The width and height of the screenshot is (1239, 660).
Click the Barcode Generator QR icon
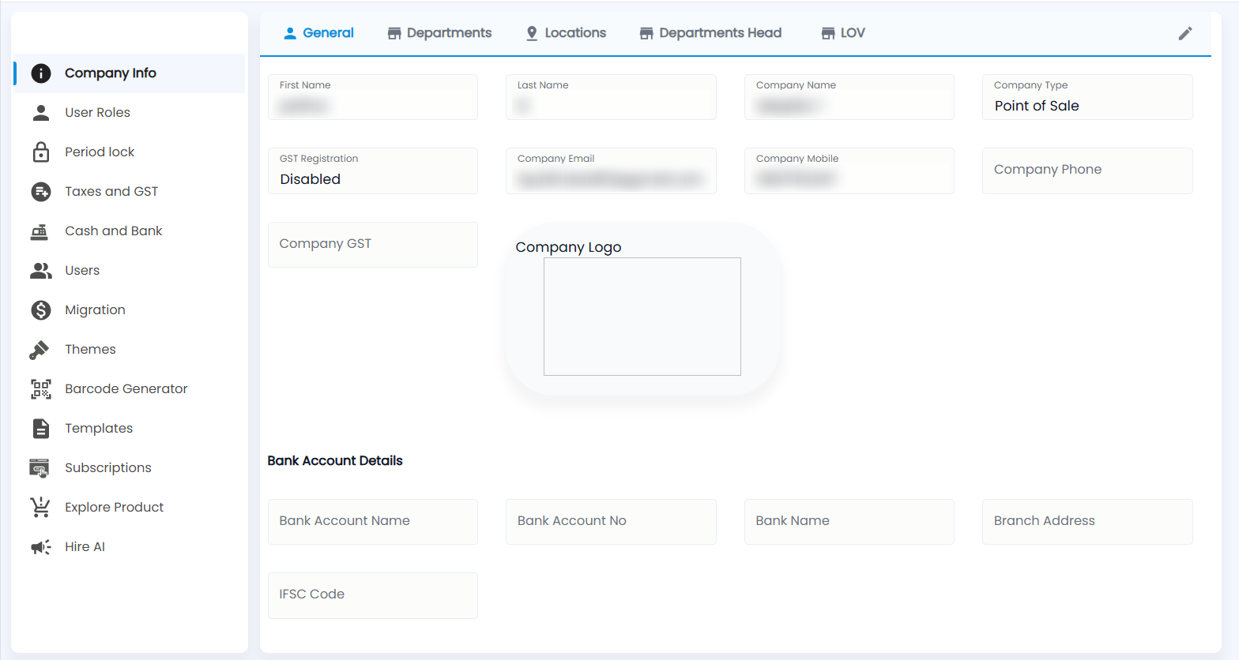[x=41, y=389]
